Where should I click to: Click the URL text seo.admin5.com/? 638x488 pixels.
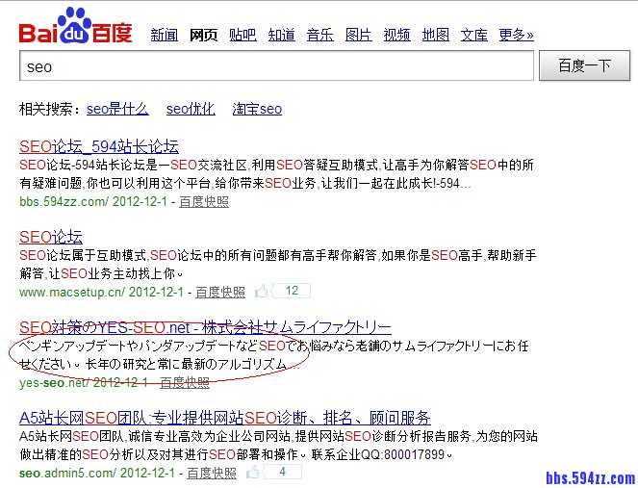click(67, 473)
